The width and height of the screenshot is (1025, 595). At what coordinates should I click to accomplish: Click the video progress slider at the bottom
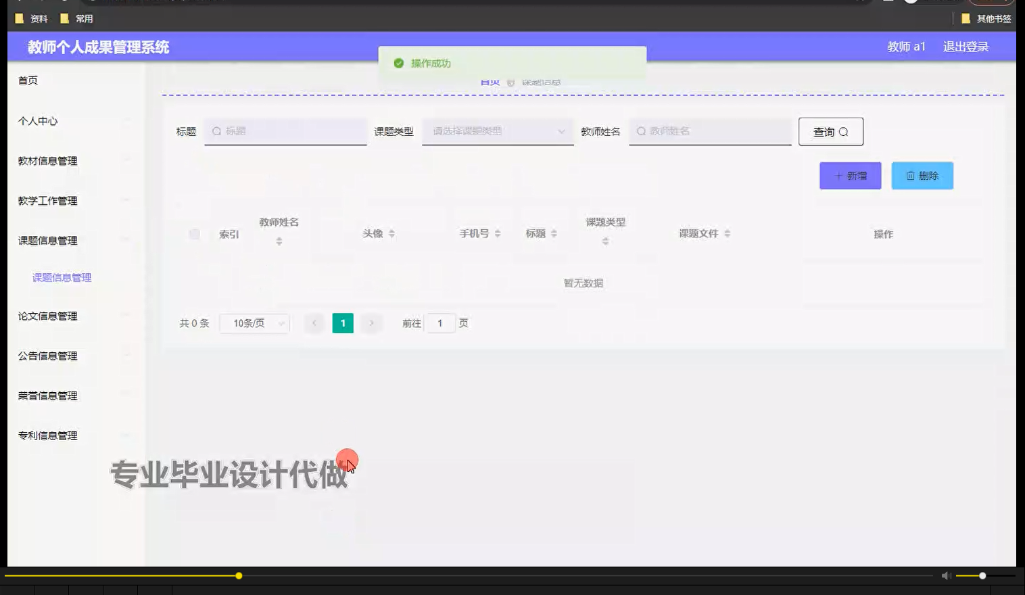click(x=239, y=575)
